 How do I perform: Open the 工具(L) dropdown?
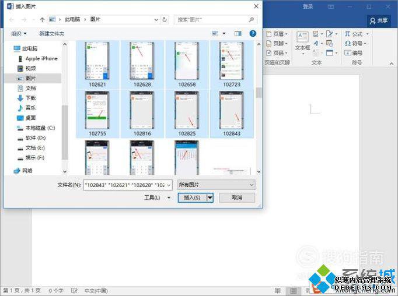(x=157, y=198)
